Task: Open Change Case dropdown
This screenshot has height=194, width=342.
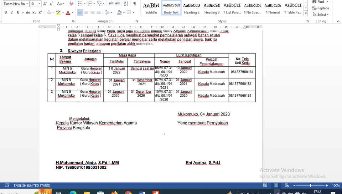Action: (x=61, y=4)
